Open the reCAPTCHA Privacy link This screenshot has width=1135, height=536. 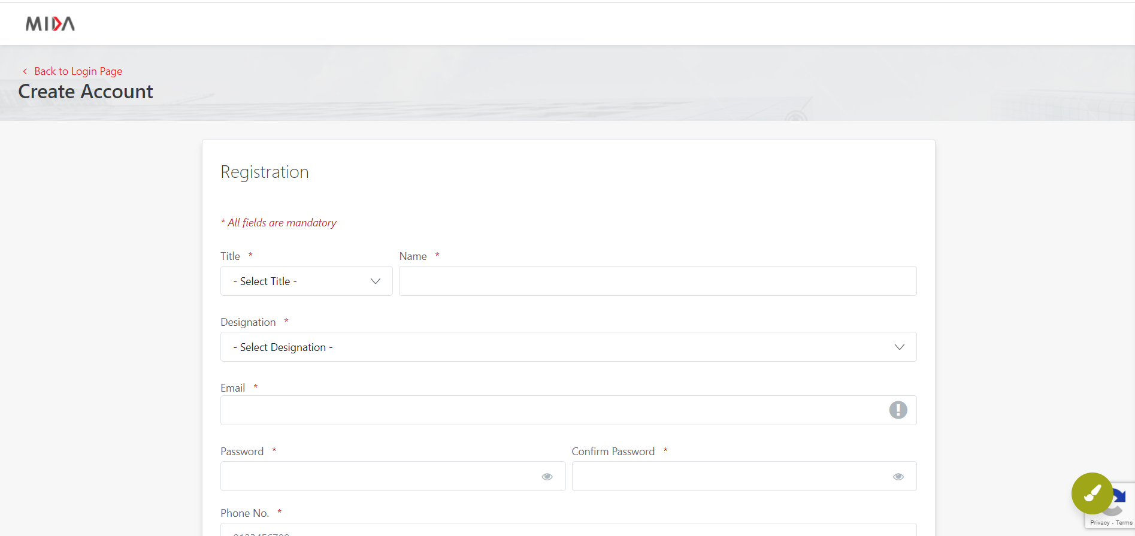[1100, 523]
